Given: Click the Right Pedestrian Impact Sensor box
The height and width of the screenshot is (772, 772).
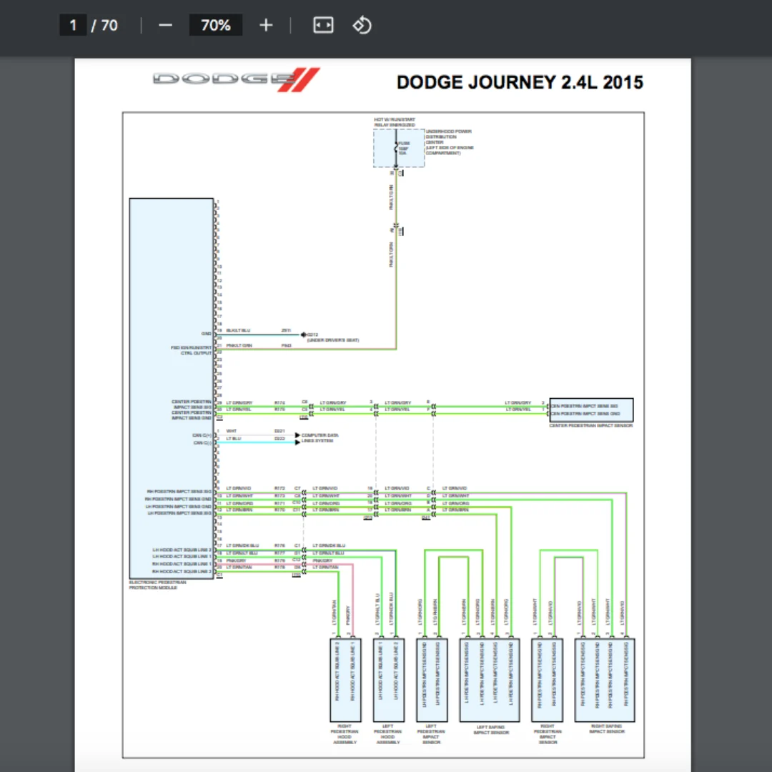Looking at the screenshot, I should 547,680.
